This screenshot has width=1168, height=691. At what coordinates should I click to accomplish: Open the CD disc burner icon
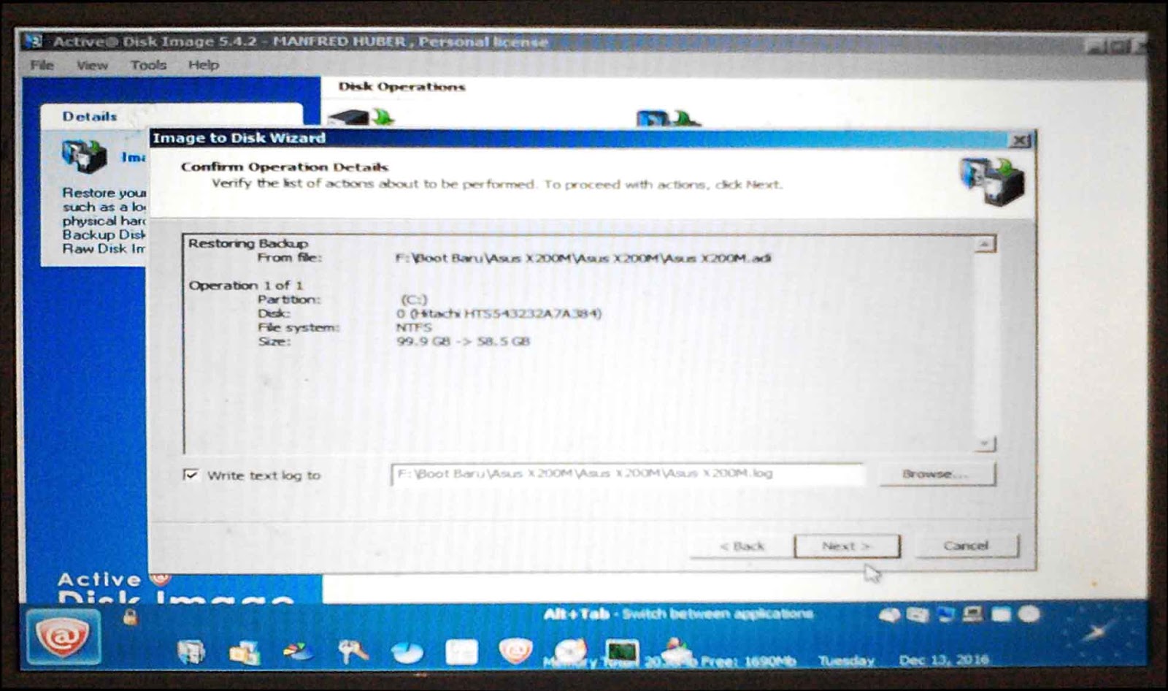(569, 652)
